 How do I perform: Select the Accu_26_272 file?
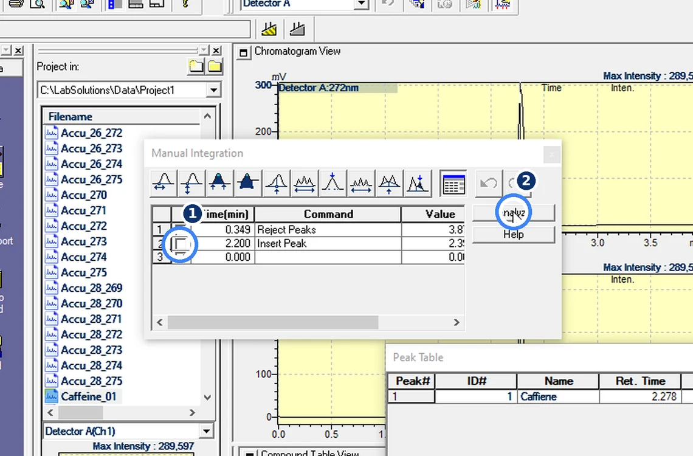pyautogui.click(x=91, y=133)
